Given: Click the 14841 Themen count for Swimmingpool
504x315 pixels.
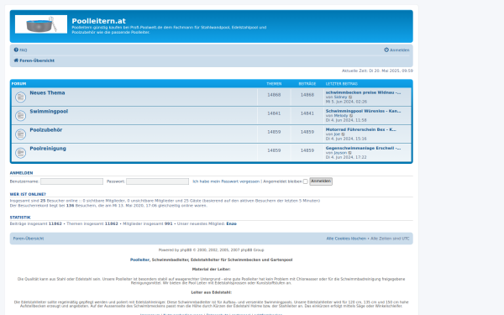Looking at the screenshot, I should (x=274, y=113).
